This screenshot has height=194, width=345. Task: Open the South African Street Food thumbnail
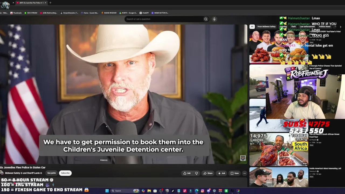pyautogui.click(x=279, y=150)
